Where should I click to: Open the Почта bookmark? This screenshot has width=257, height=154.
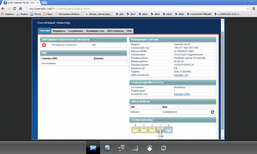[x=36, y=14]
